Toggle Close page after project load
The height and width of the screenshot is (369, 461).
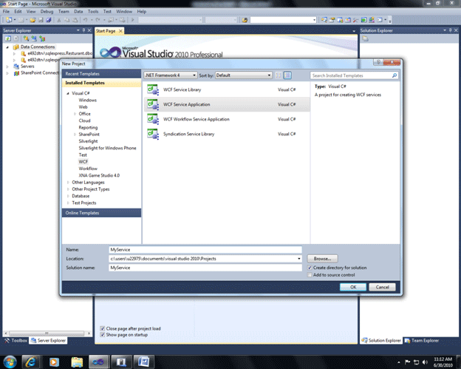[x=102, y=328]
